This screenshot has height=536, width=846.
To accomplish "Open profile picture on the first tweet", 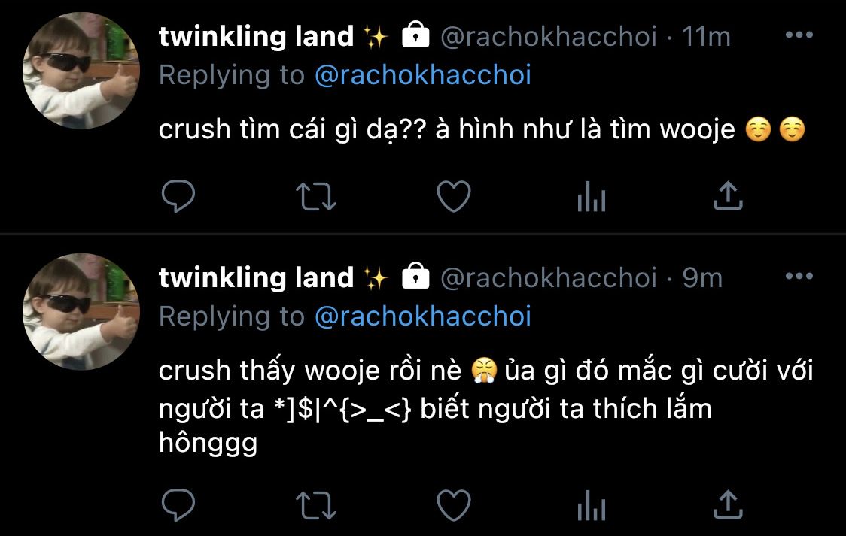I will click(x=81, y=71).
